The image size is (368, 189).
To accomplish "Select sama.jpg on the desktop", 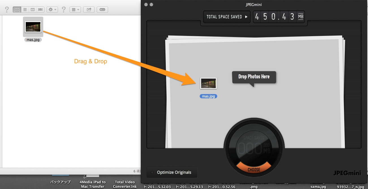I will pyautogui.click(x=318, y=186).
